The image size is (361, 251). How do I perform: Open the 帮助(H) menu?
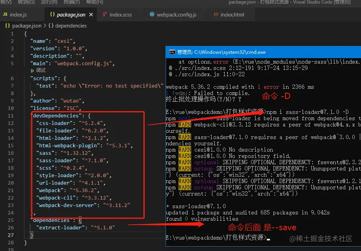tap(95, 2)
